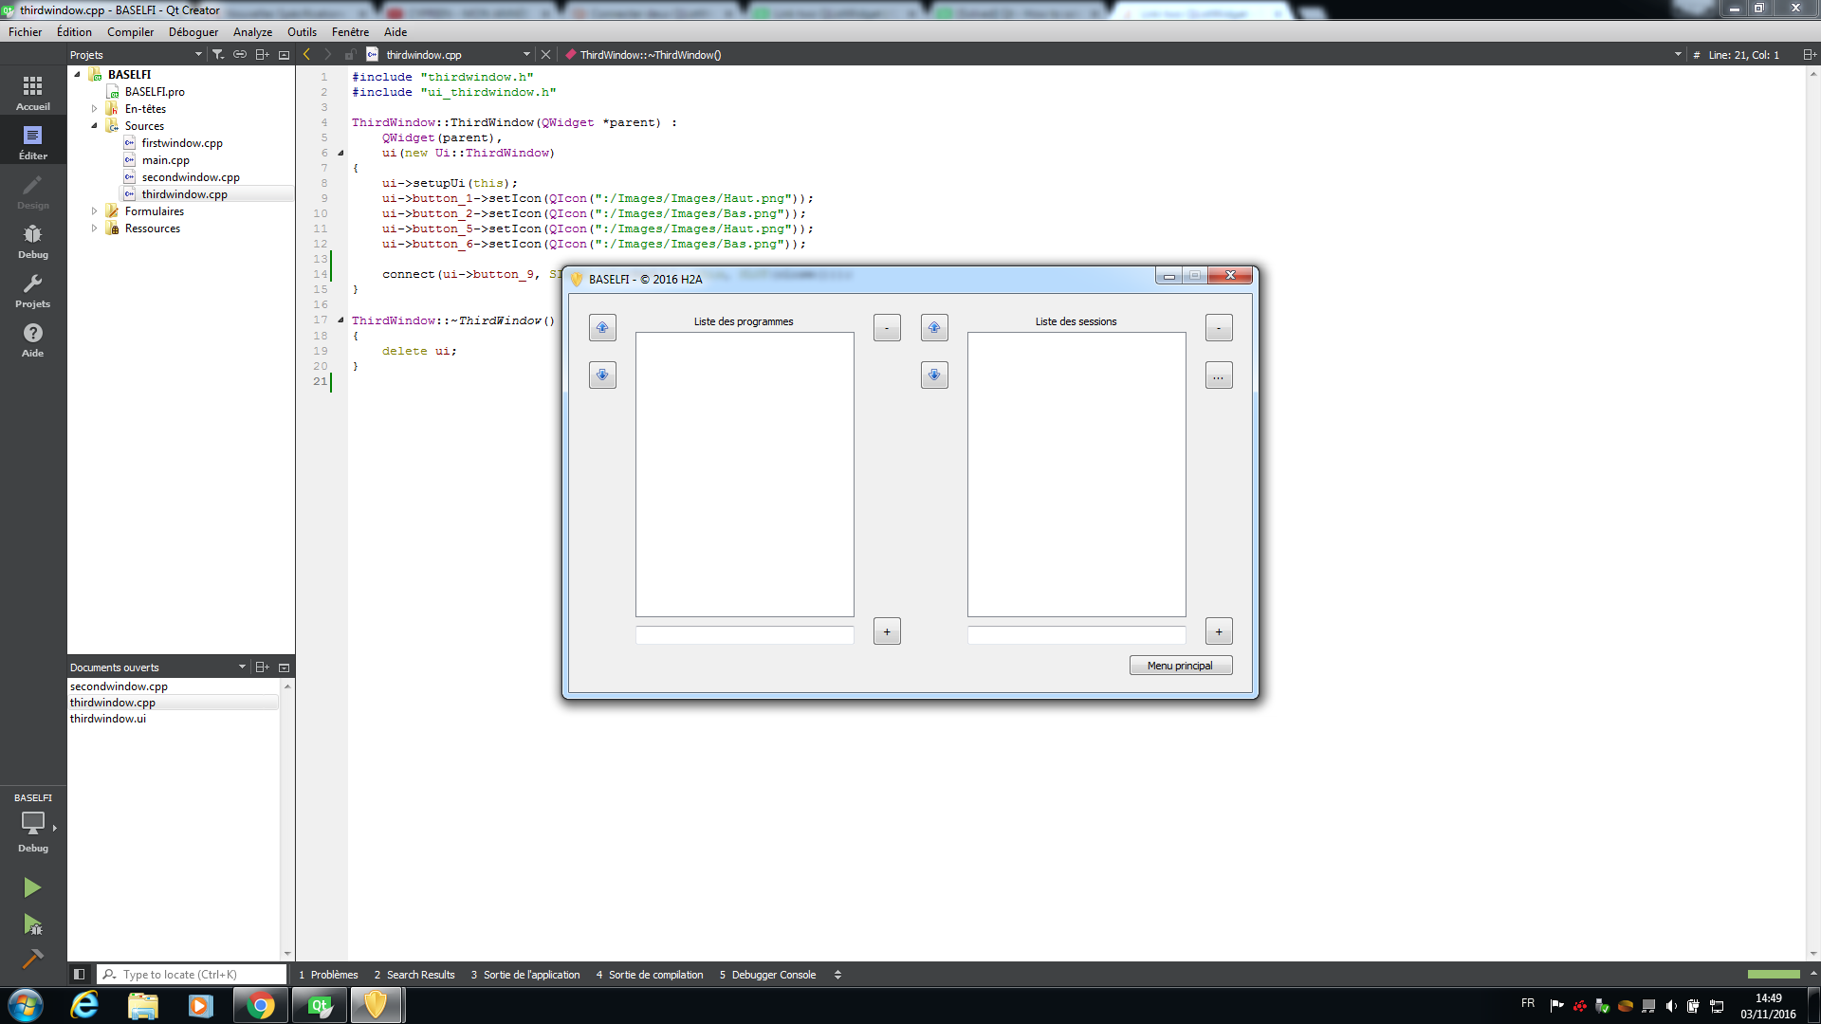Toggle link with editor icon in Projets
The width and height of the screenshot is (1821, 1024).
(240, 55)
